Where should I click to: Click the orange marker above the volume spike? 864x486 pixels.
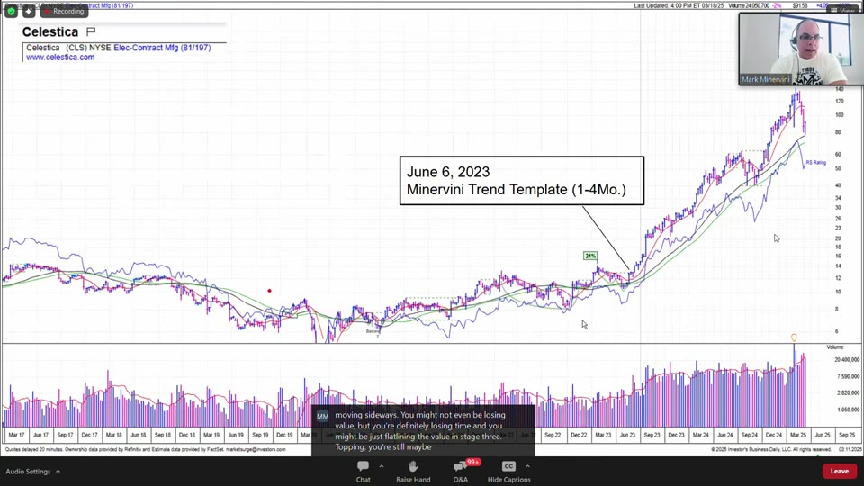pyautogui.click(x=794, y=337)
